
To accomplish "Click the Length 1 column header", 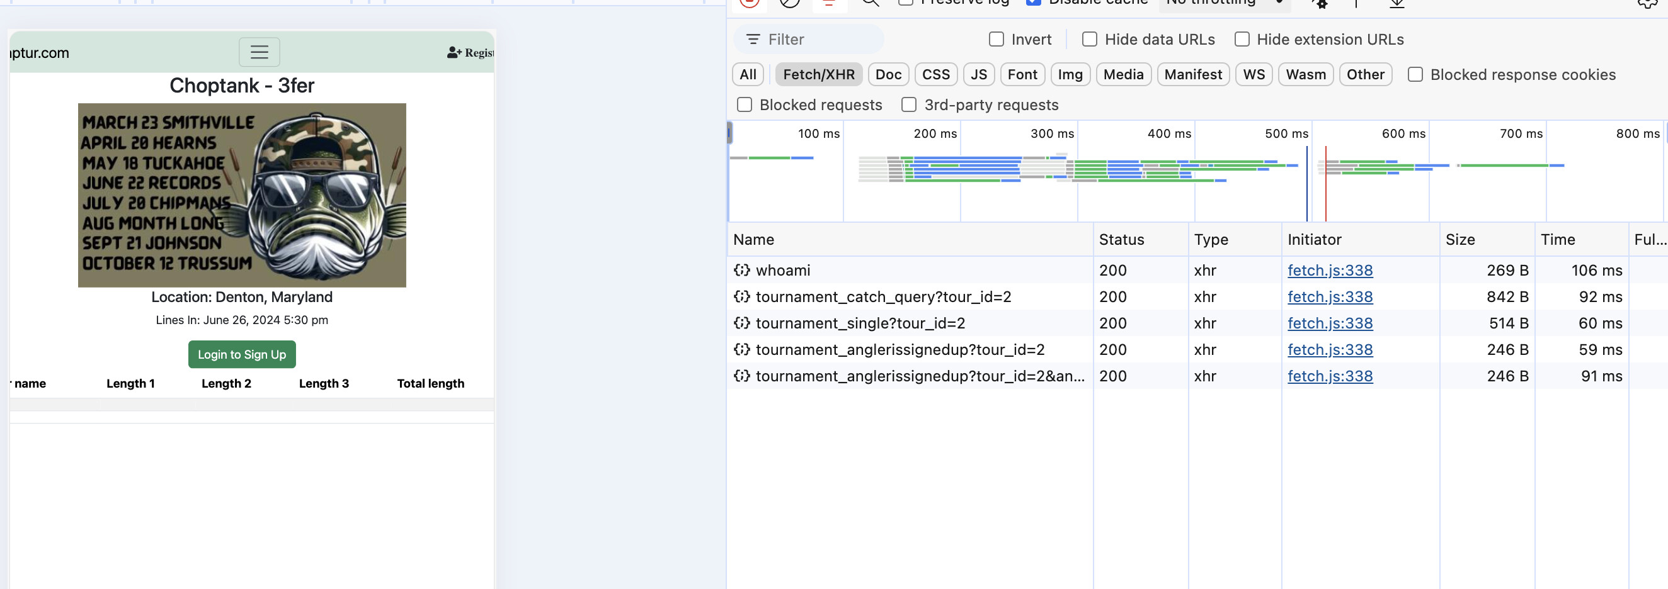I will click(x=131, y=383).
